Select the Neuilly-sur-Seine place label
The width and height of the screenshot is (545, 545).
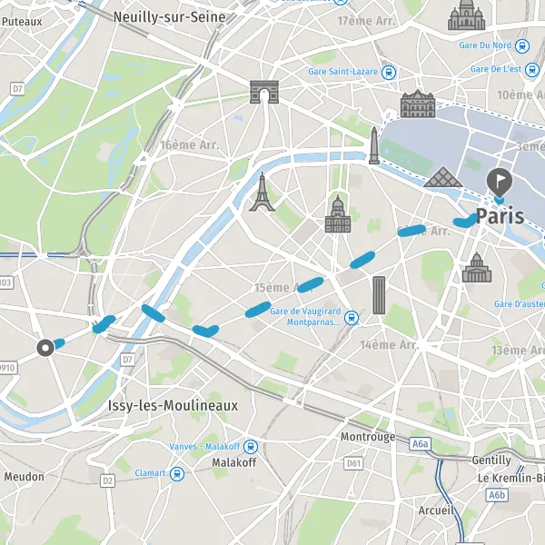(x=170, y=17)
